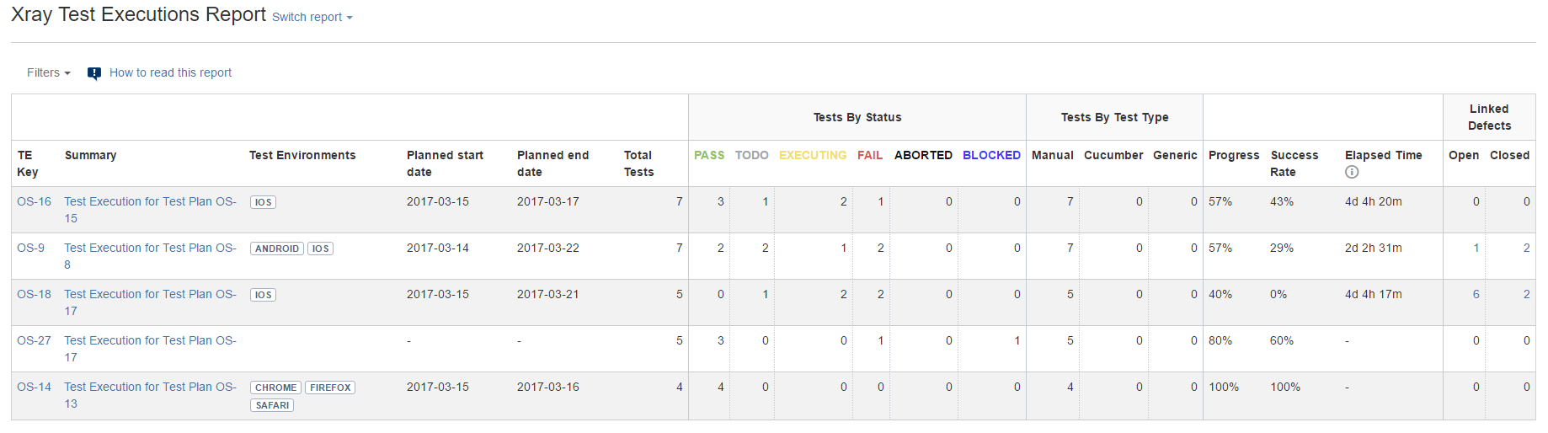This screenshot has width=1548, height=433.
Task: Click ANDROID environment label in OS-9 row
Action: point(277,249)
